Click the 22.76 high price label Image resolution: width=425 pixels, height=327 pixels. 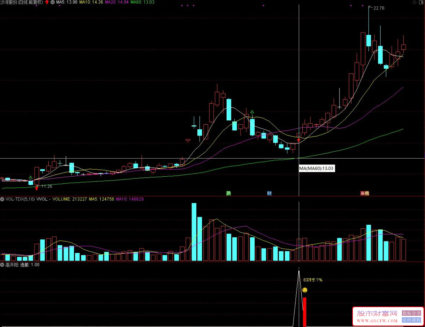(x=379, y=8)
